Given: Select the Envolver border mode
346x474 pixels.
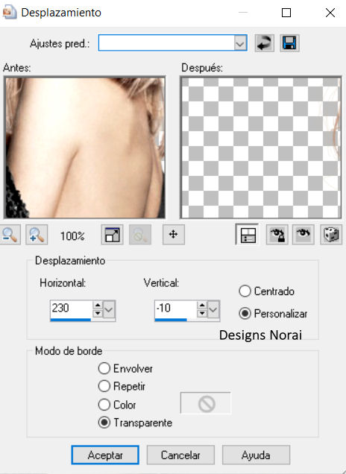Looking at the screenshot, I should tap(104, 368).
